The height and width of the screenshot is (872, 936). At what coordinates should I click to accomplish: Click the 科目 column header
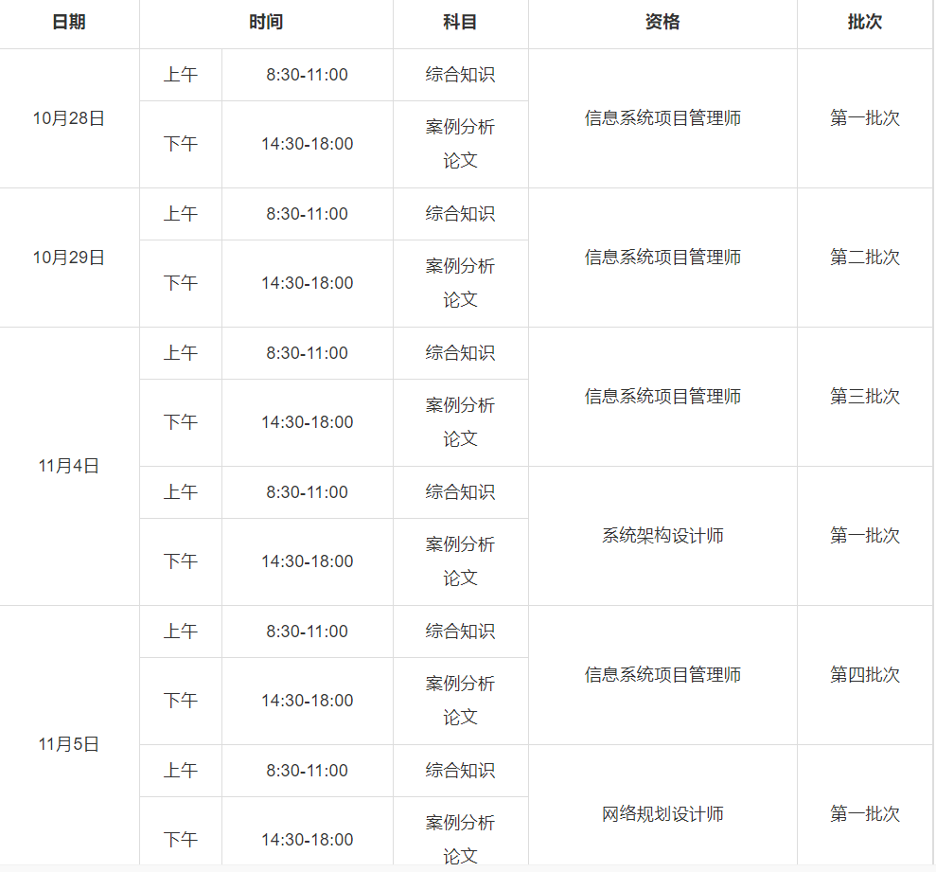460,23
